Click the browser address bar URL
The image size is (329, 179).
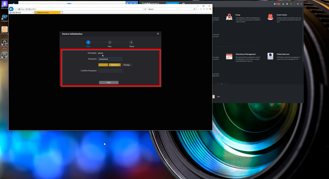pos(29,9)
